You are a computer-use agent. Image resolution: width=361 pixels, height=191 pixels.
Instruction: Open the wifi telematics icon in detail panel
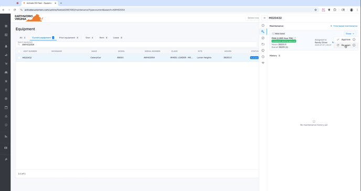coord(263,63)
